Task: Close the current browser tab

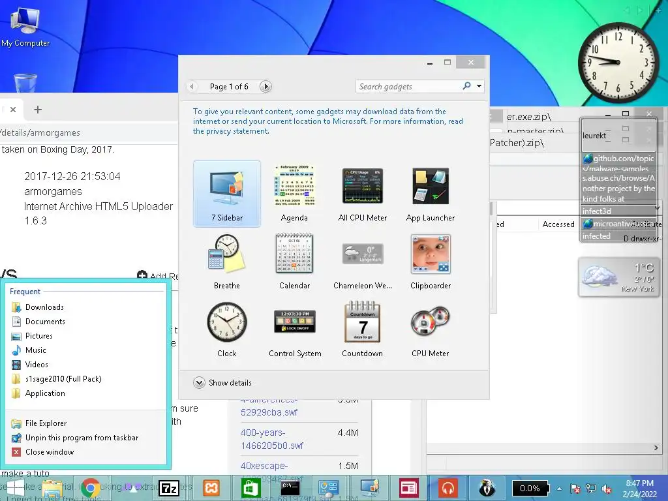Action: pyautogui.click(x=13, y=110)
